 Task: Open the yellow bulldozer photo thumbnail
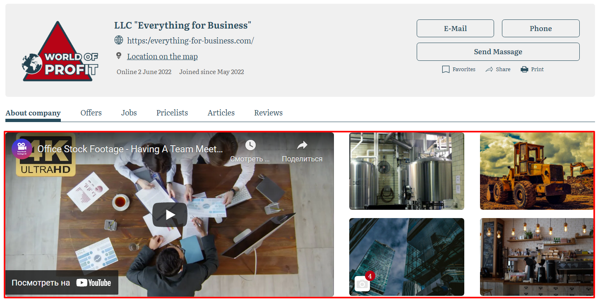[537, 171]
